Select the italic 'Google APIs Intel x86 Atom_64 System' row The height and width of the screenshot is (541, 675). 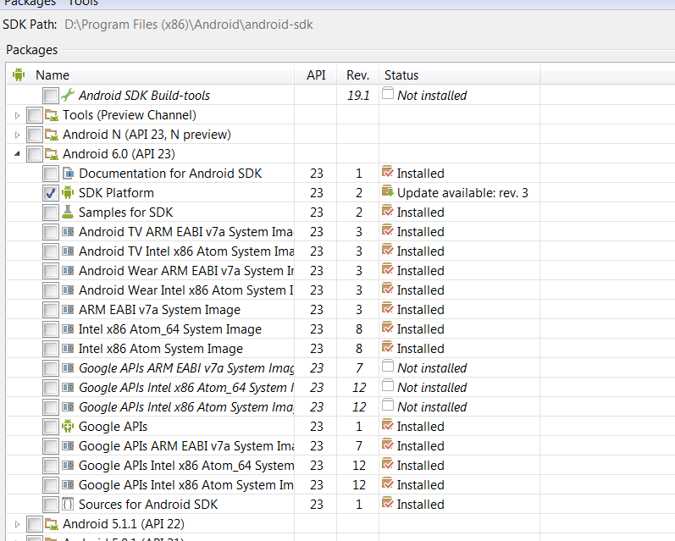[186, 388]
